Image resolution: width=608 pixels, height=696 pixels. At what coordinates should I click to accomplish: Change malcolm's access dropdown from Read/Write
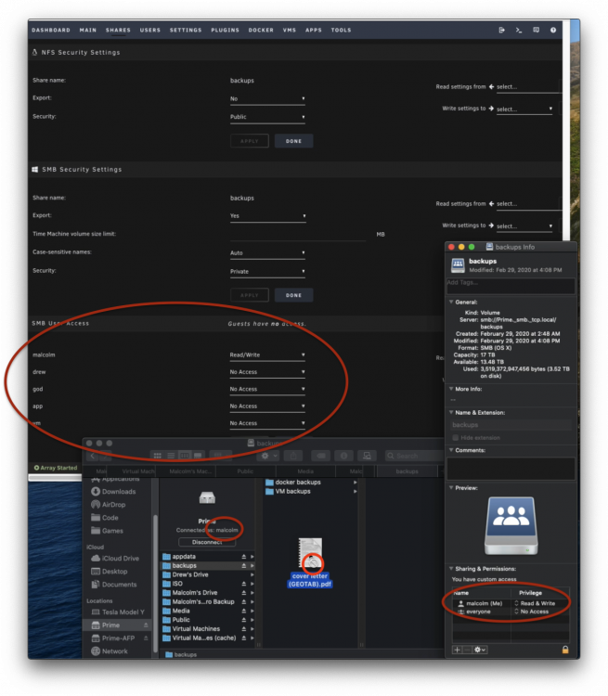(267, 355)
